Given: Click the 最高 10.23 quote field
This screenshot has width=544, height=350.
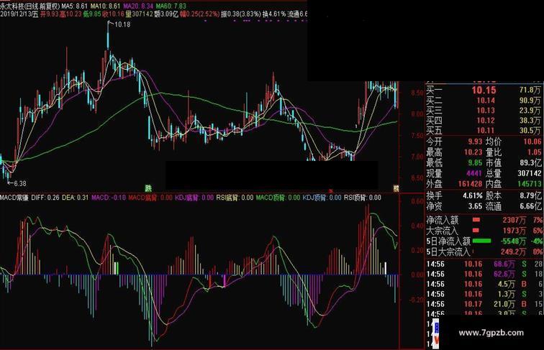Looking at the screenshot, I should (x=454, y=152).
